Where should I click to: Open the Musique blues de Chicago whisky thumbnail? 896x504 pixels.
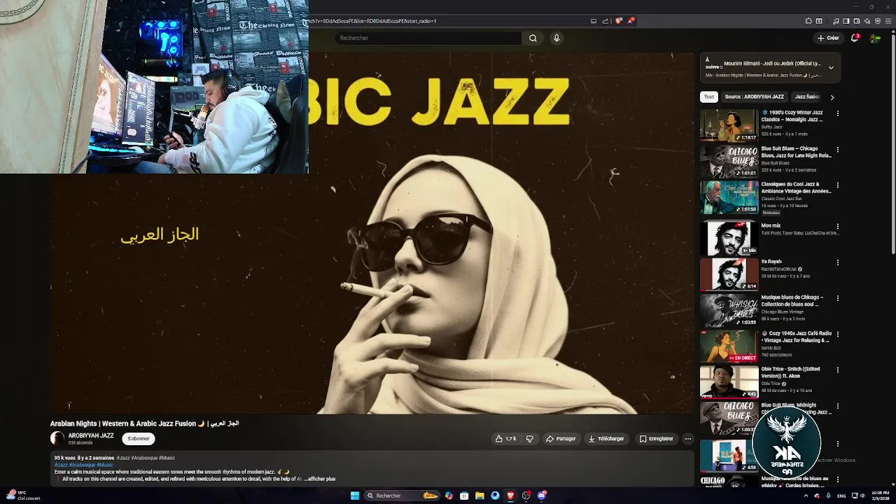pyautogui.click(x=729, y=310)
